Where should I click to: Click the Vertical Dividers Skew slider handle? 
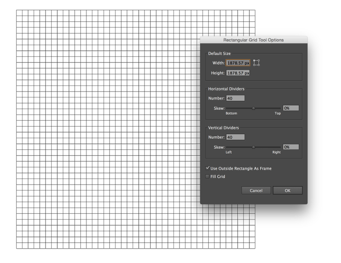pyautogui.click(x=253, y=147)
